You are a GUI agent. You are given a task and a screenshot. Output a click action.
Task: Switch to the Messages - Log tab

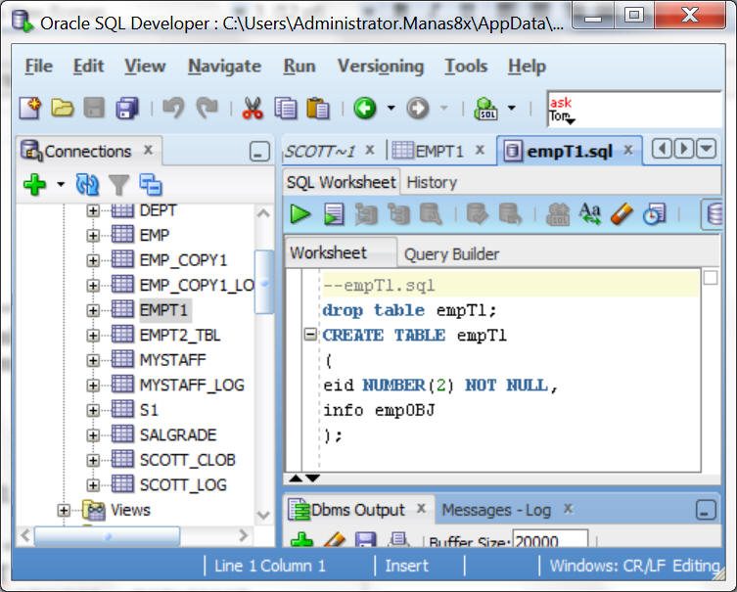tap(496, 510)
